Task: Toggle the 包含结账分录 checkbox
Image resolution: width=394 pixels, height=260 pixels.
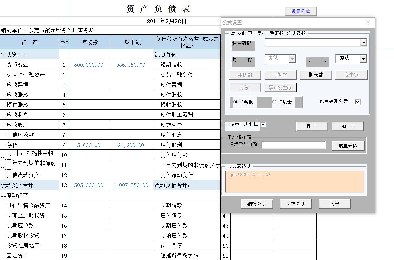Action: coord(358,102)
